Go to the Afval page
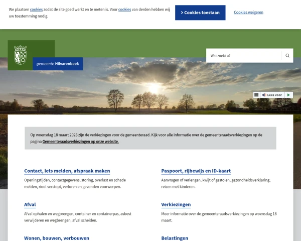 (30, 204)
